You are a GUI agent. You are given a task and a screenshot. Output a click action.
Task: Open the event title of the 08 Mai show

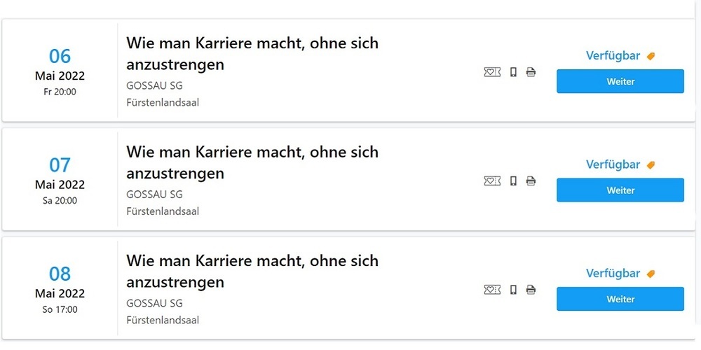click(x=252, y=271)
